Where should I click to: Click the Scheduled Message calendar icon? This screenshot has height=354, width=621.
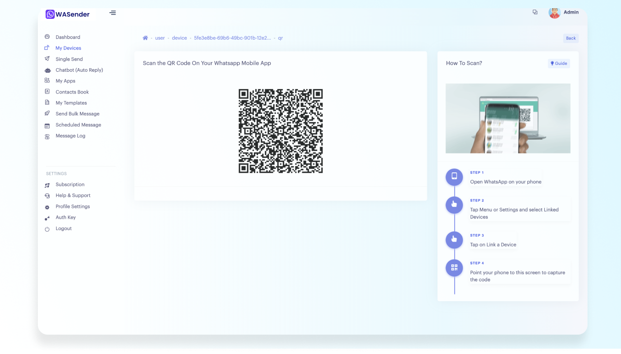(x=47, y=125)
